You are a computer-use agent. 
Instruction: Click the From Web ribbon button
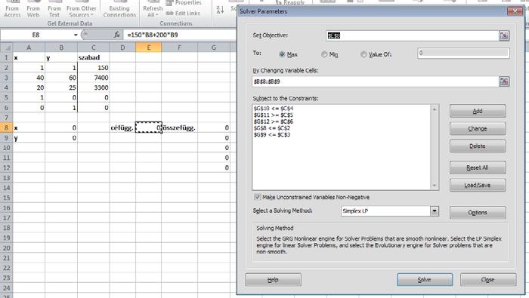(x=33, y=9)
